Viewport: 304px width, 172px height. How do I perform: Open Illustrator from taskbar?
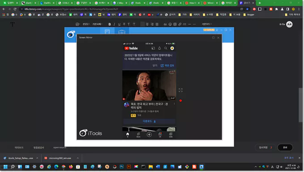(129, 167)
